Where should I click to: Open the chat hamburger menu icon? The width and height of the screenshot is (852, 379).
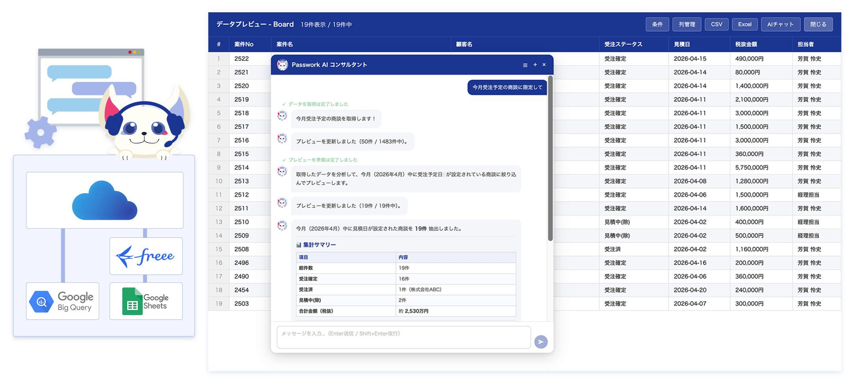tap(525, 65)
